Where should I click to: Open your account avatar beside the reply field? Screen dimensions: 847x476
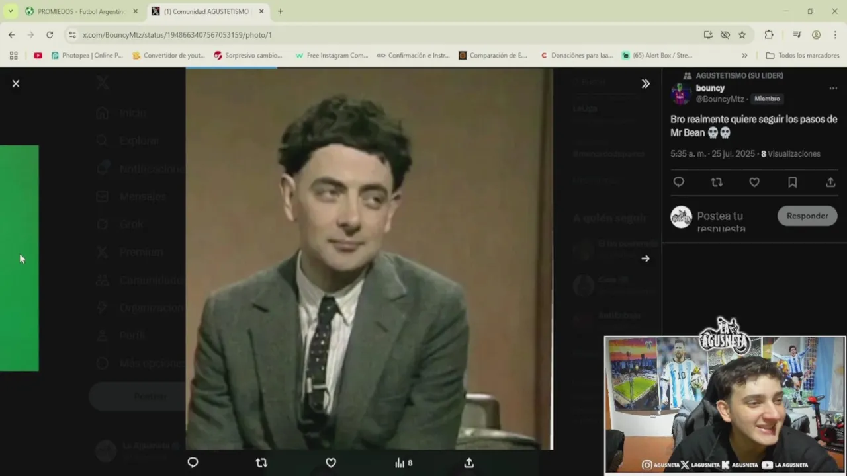681,217
